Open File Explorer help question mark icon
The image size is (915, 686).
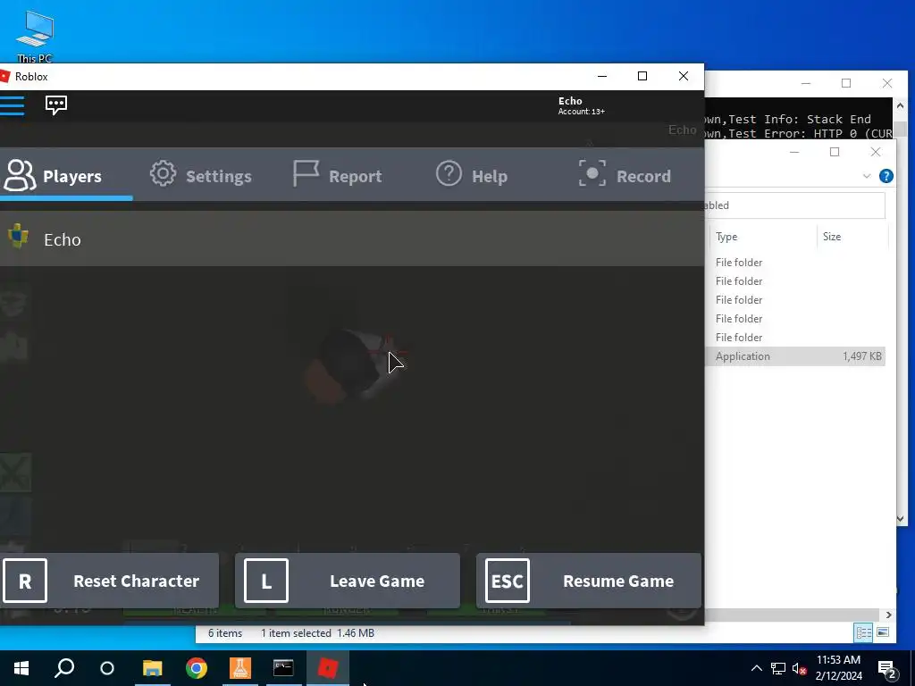[886, 176]
